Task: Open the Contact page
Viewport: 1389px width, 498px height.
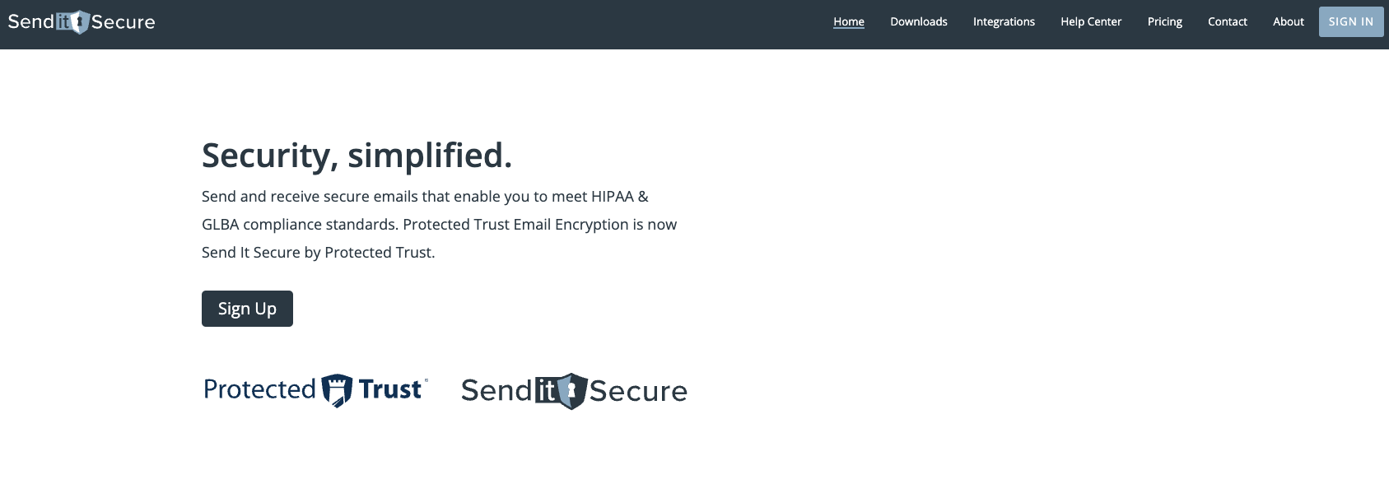Action: [1227, 21]
